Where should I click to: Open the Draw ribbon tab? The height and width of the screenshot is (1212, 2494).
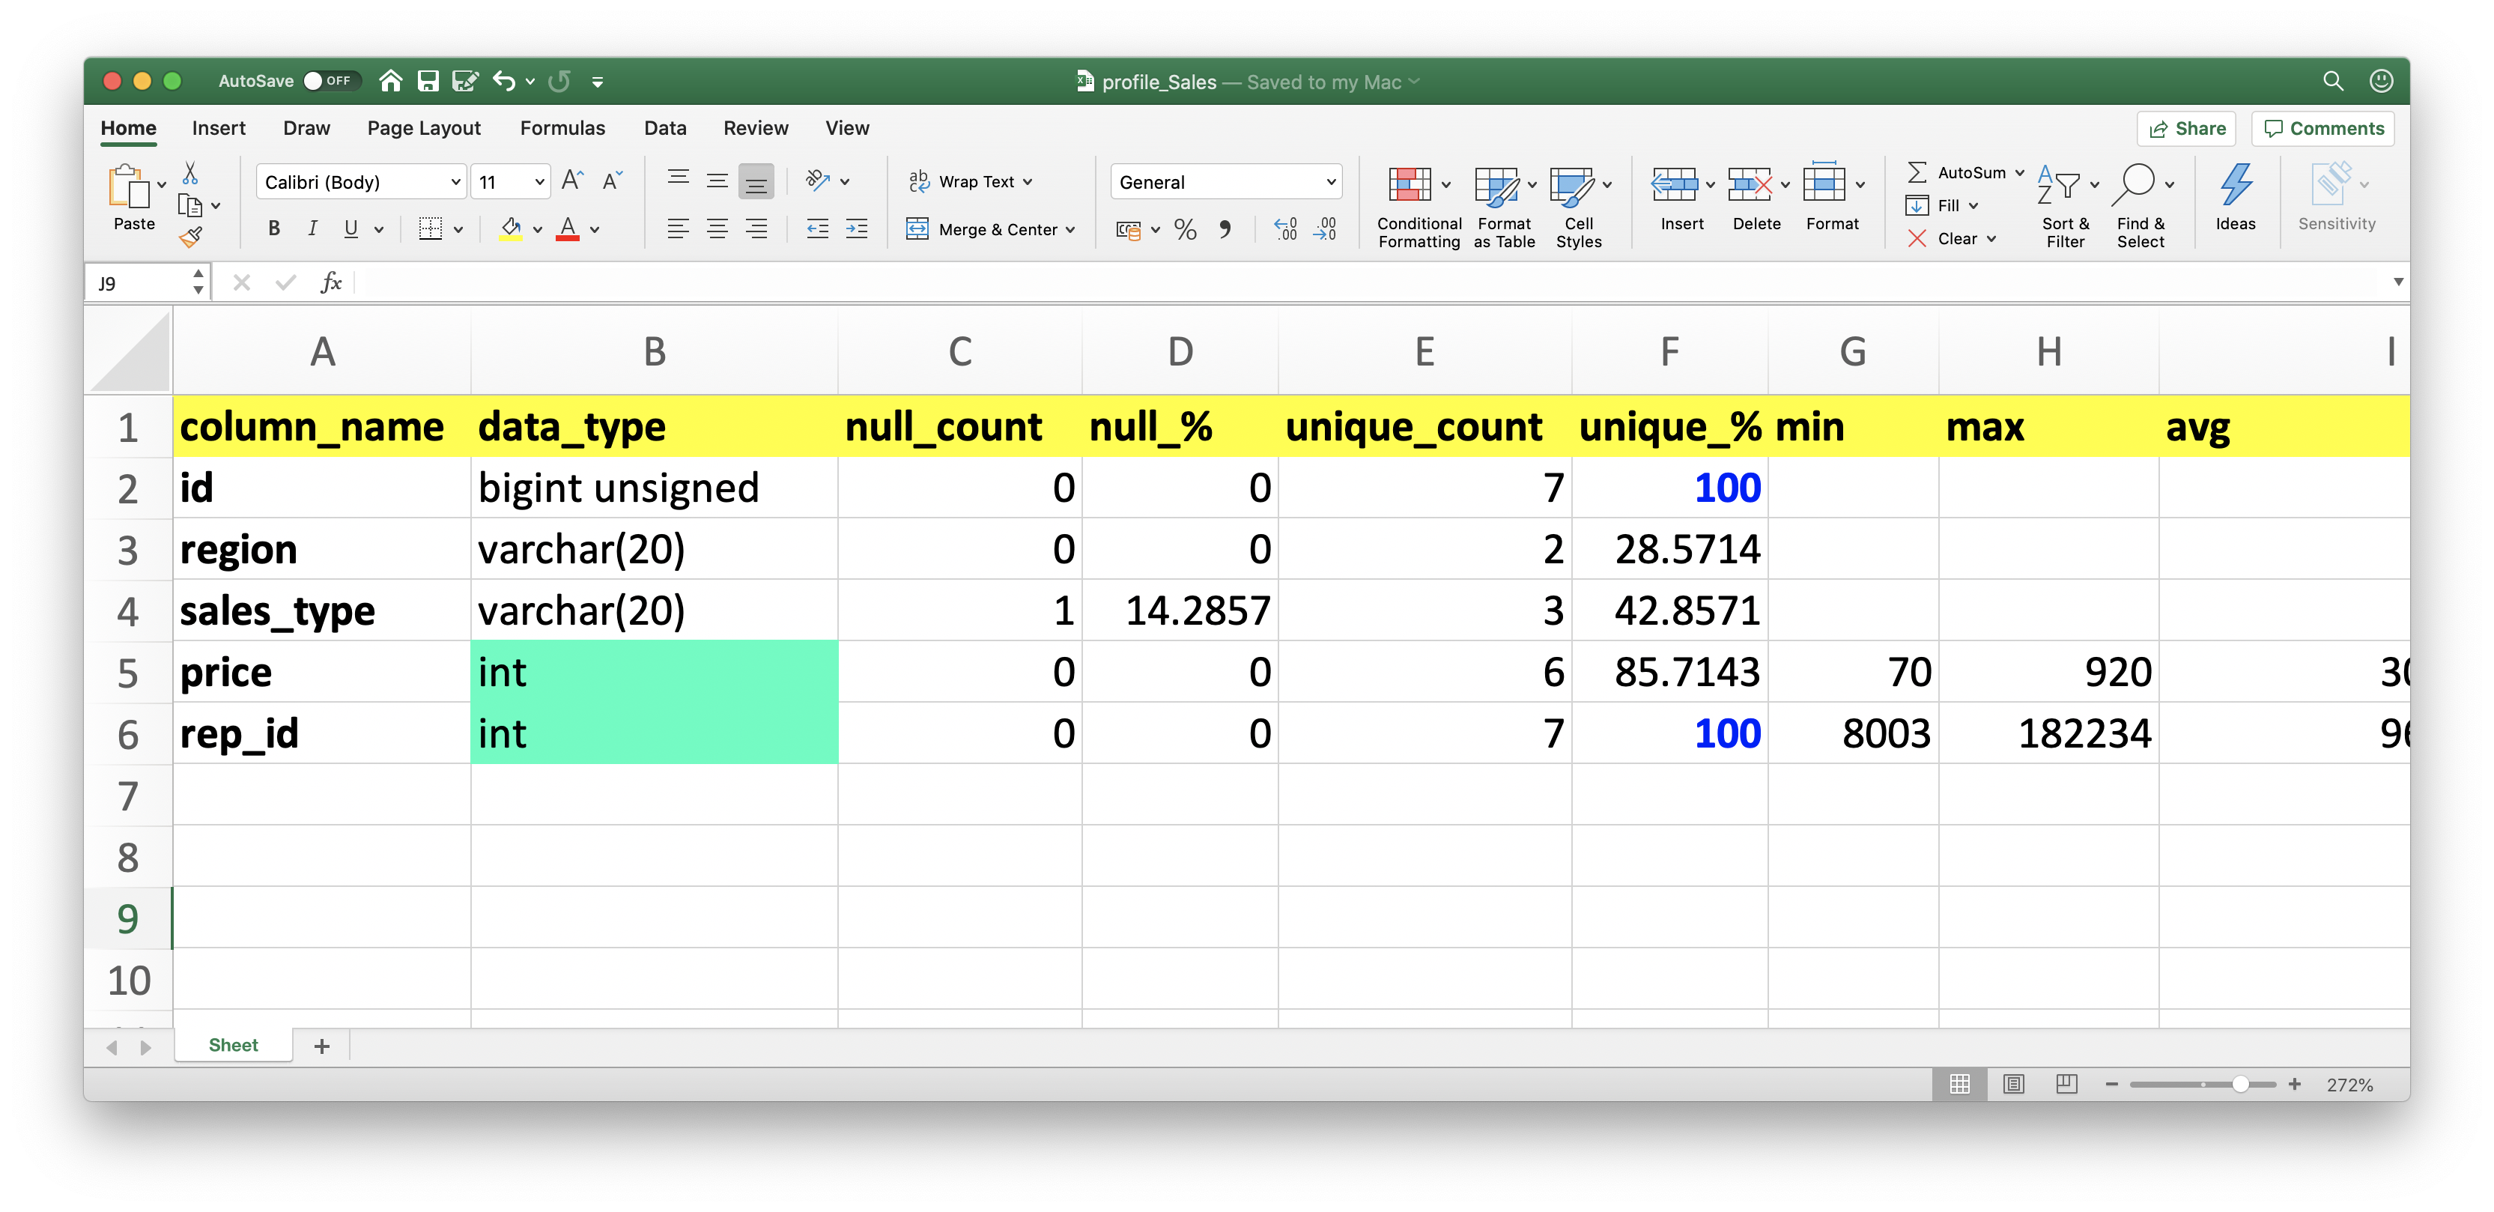(306, 128)
